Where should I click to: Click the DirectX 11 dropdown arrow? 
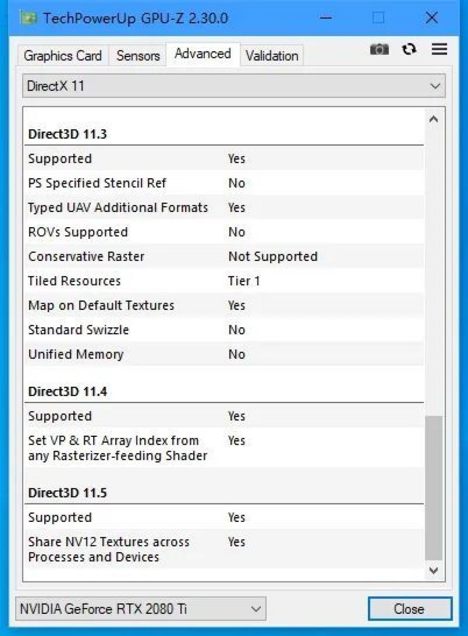click(x=435, y=86)
